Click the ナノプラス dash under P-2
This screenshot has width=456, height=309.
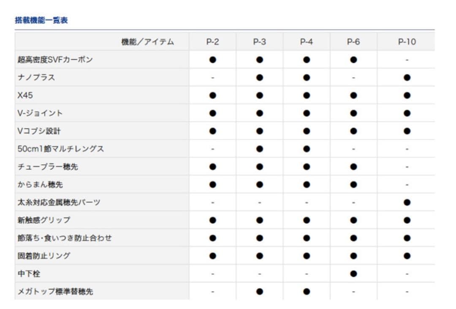click(x=212, y=78)
